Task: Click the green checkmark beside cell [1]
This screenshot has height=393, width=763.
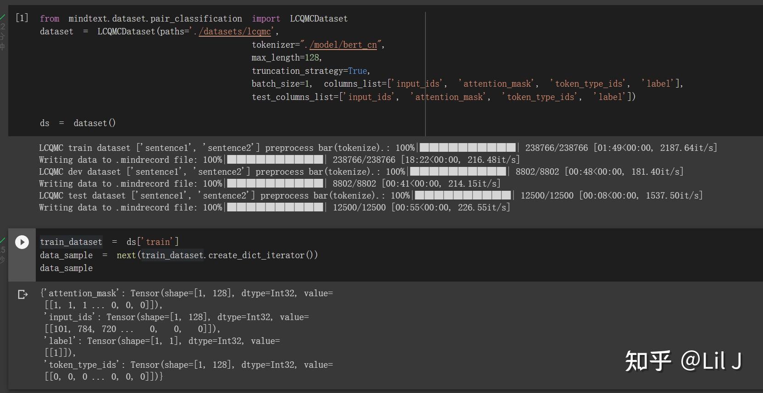Action: click(x=3, y=17)
